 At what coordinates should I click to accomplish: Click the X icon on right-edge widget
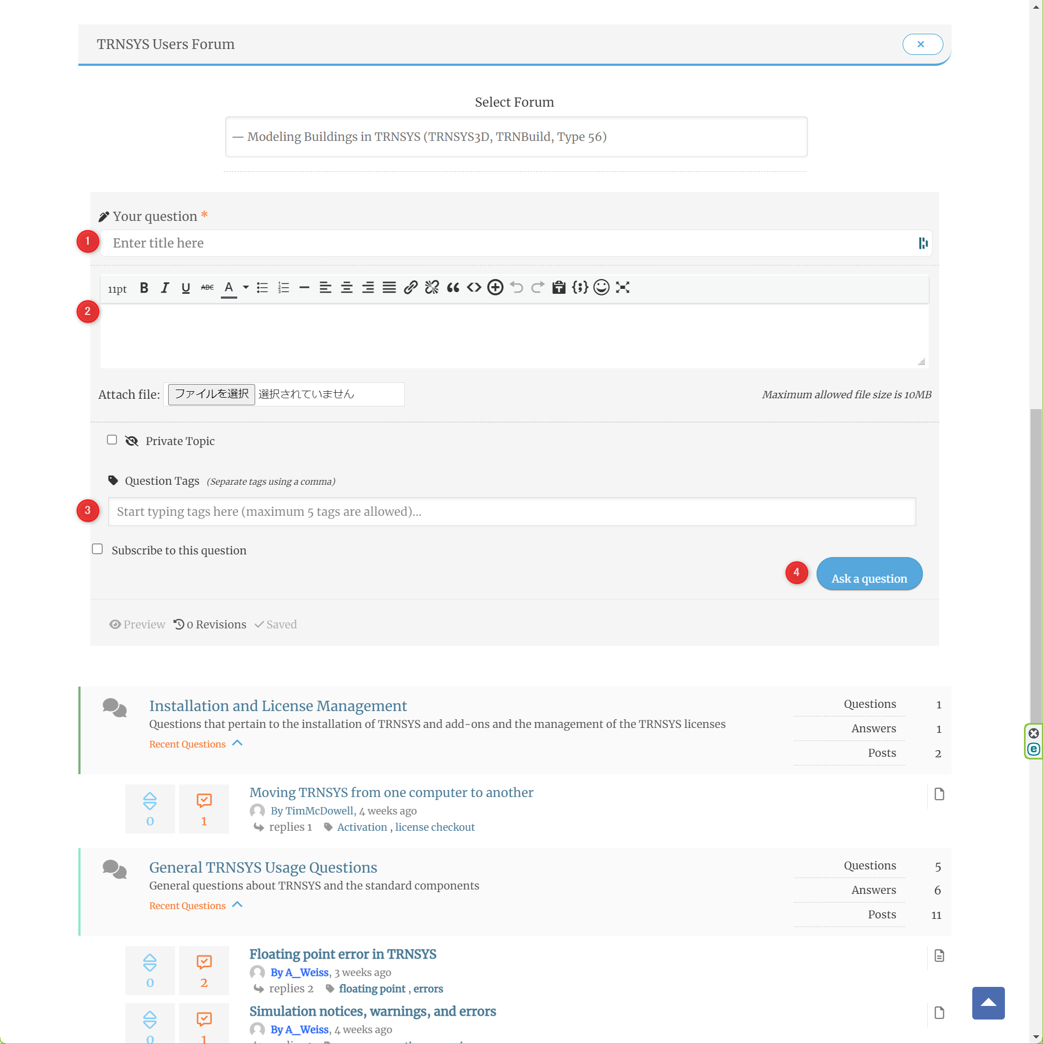pyautogui.click(x=1034, y=733)
